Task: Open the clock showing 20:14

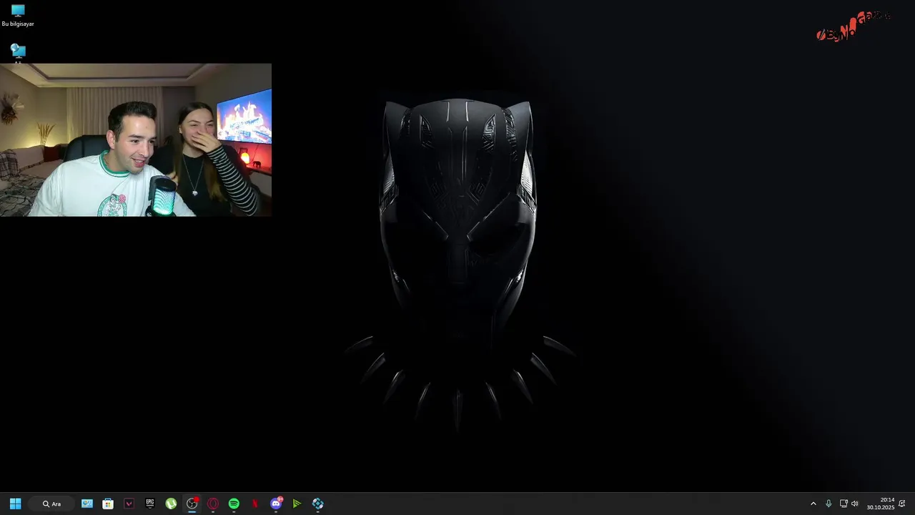Action: pyautogui.click(x=881, y=504)
